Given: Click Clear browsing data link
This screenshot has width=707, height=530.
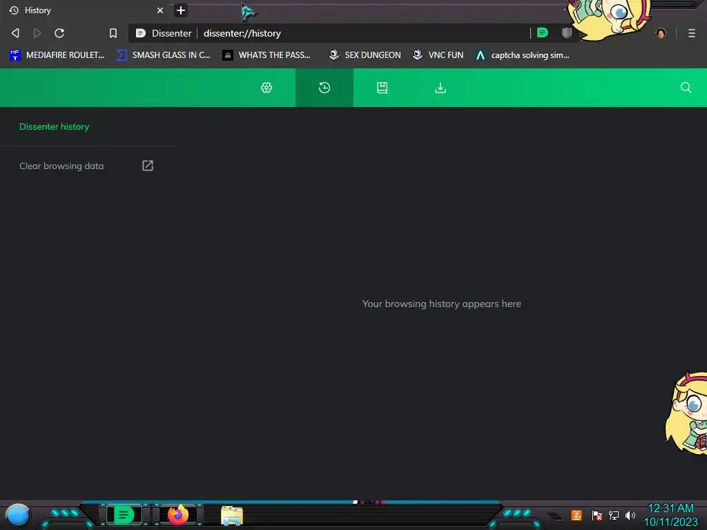Looking at the screenshot, I should tap(61, 166).
